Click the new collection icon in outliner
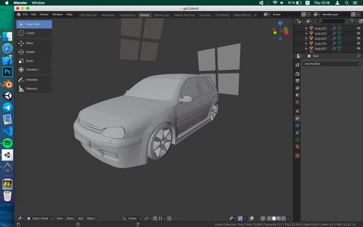 360,21
